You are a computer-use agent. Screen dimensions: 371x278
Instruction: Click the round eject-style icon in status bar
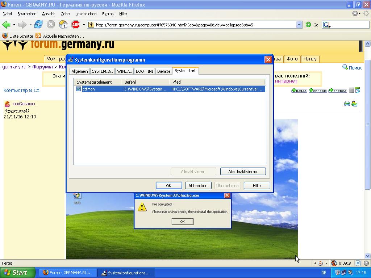(366, 263)
